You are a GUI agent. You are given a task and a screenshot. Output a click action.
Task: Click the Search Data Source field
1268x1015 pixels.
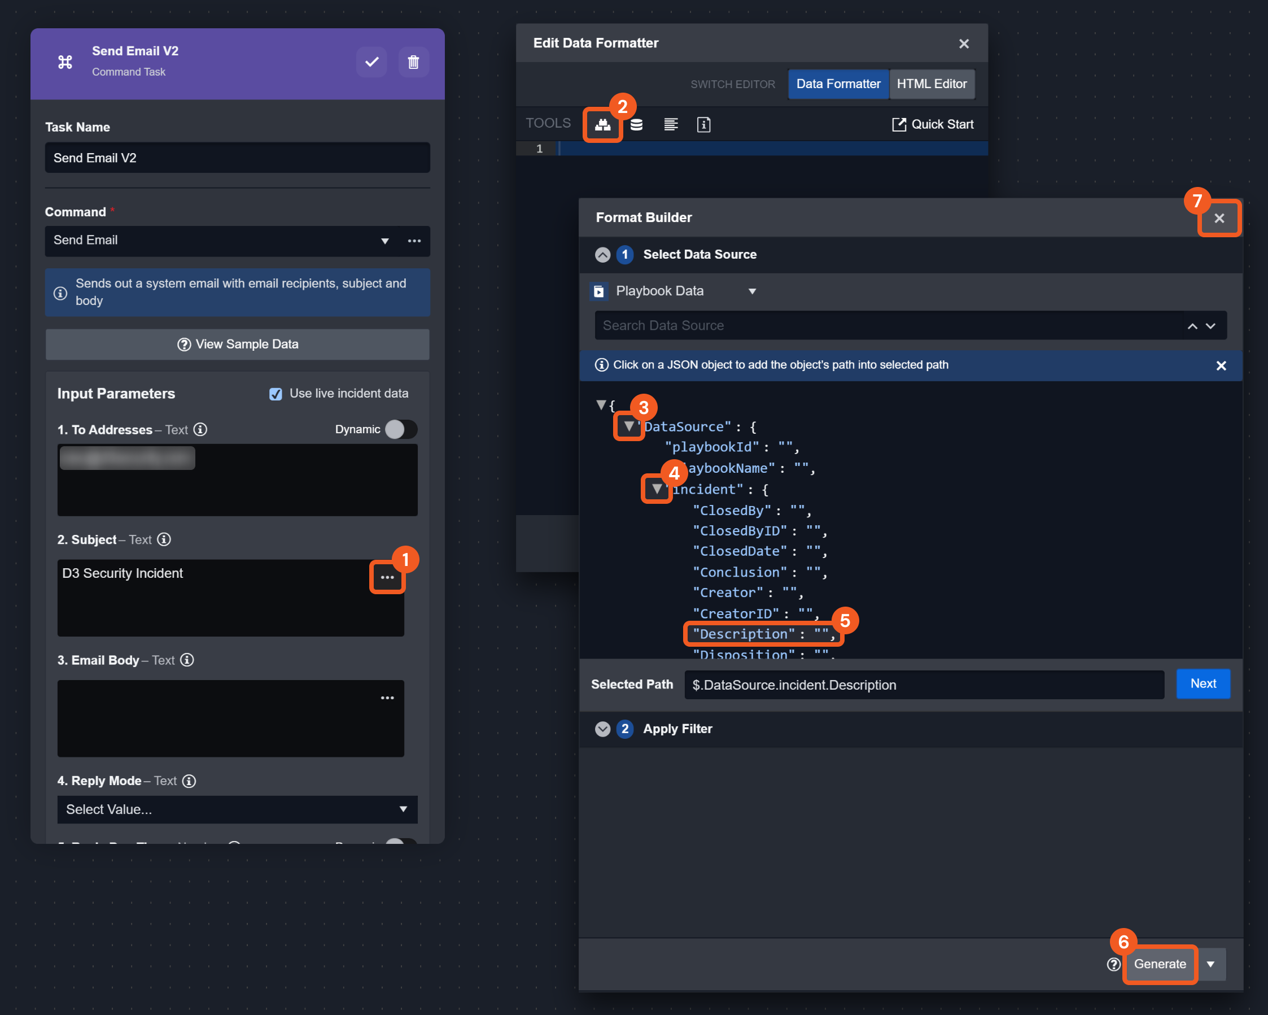pyautogui.click(x=882, y=325)
